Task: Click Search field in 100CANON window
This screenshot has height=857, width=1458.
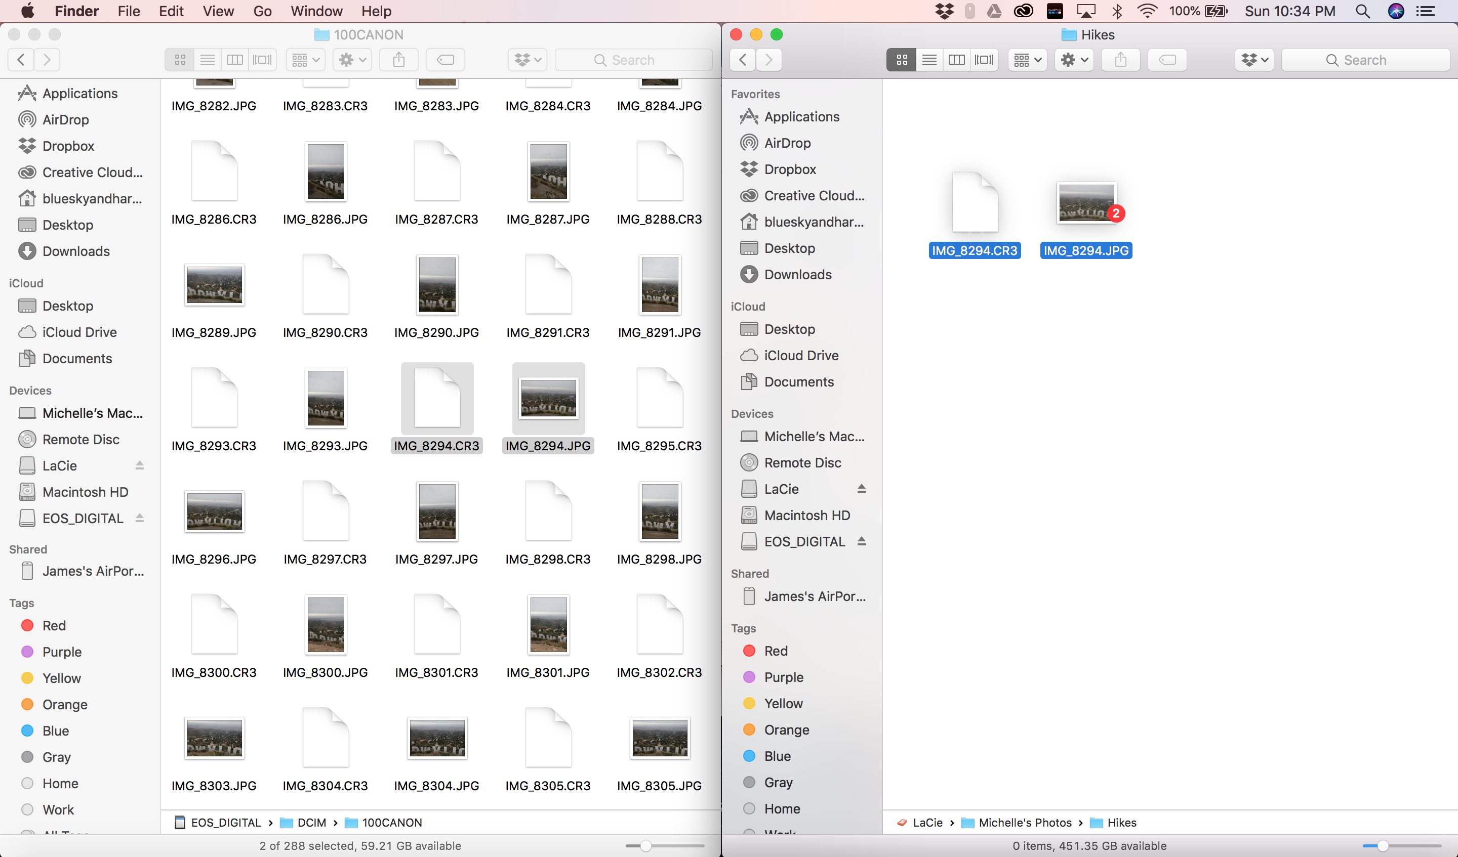Action: [633, 60]
